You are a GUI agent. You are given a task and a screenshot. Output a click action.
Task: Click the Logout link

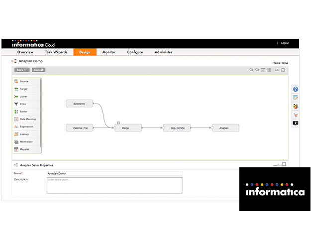(285, 43)
